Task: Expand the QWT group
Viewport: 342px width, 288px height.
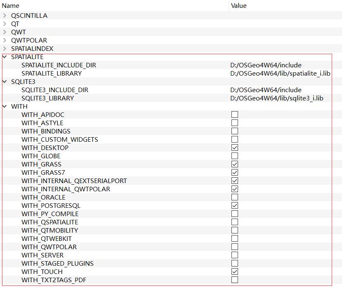Action: (5, 32)
